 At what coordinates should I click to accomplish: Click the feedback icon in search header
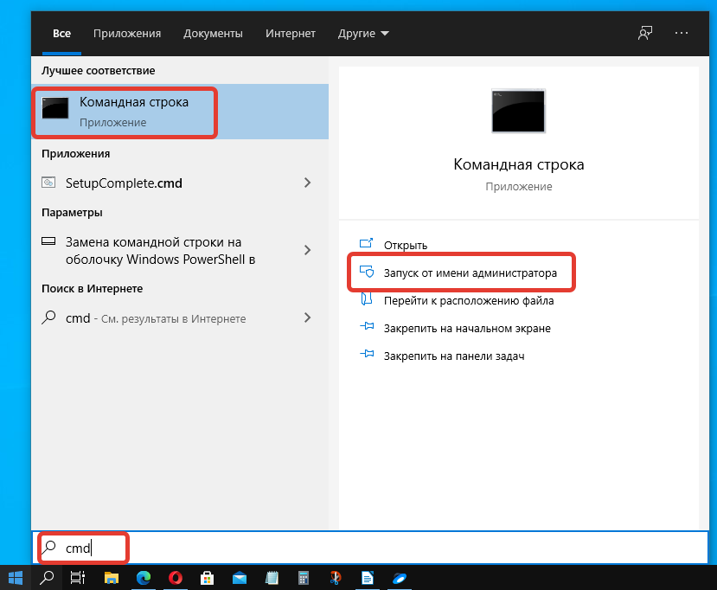point(644,33)
